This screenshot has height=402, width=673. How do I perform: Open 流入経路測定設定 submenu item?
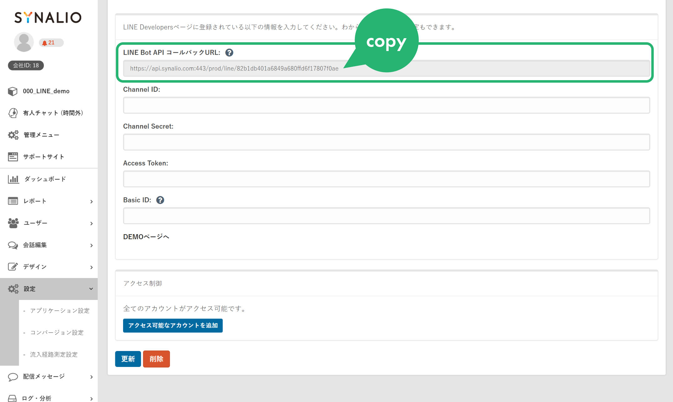pos(54,354)
